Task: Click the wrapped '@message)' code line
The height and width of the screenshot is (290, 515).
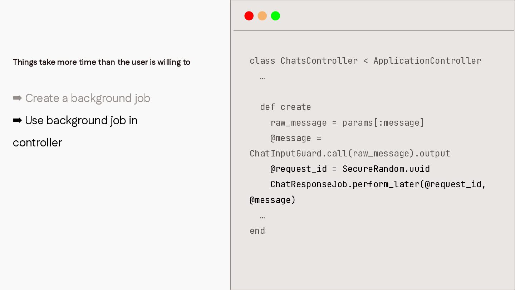Action: [273, 200]
